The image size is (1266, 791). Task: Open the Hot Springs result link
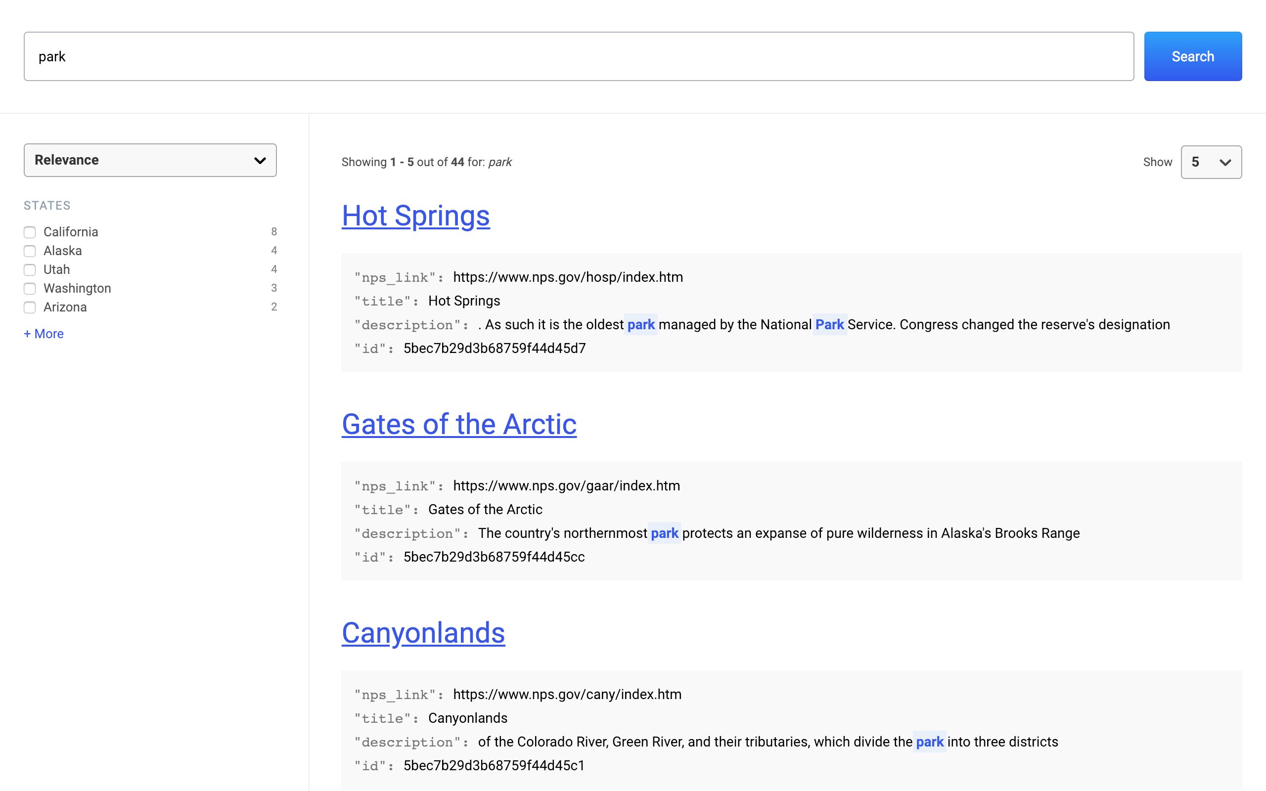415,216
